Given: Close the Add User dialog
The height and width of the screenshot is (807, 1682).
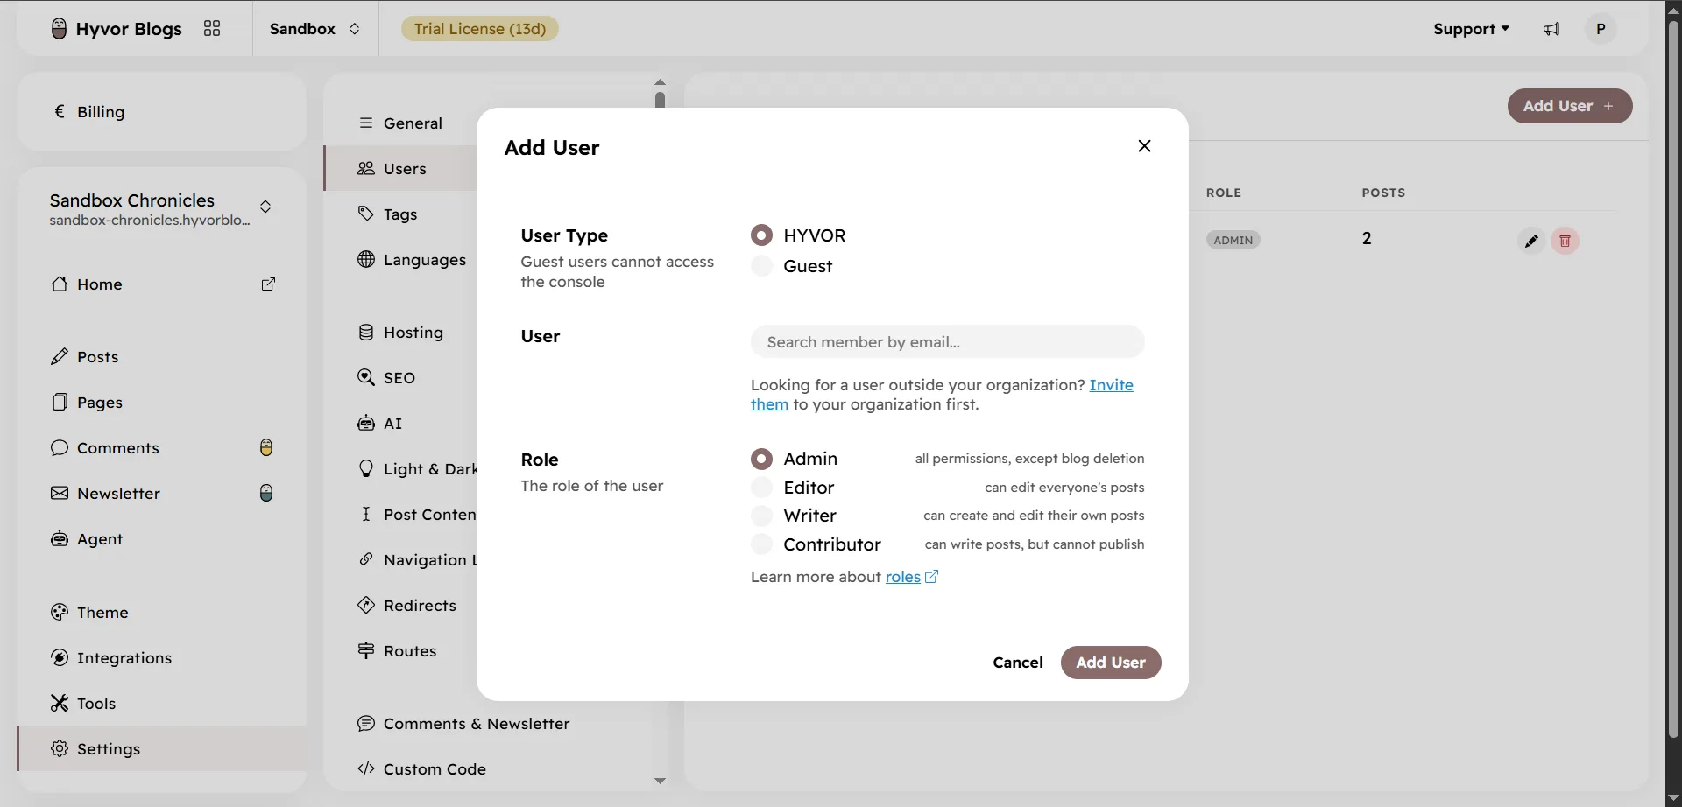Looking at the screenshot, I should 1144,145.
